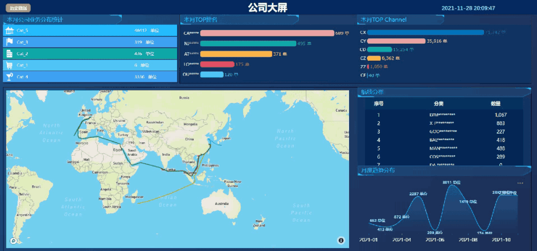Viewport: 537px width, 251px height.
Task: Click the teal CD channel bar
Action: [x=379, y=49]
